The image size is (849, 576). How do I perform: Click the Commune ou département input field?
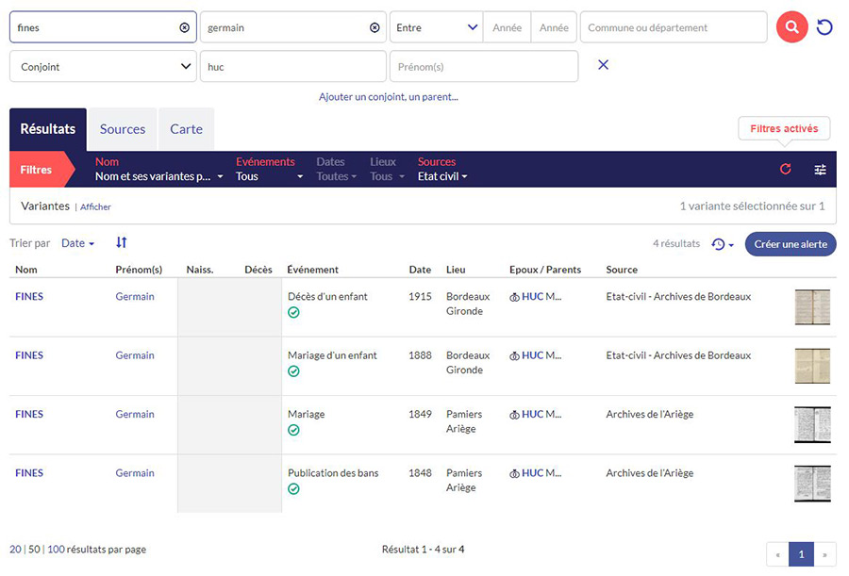pyautogui.click(x=673, y=28)
